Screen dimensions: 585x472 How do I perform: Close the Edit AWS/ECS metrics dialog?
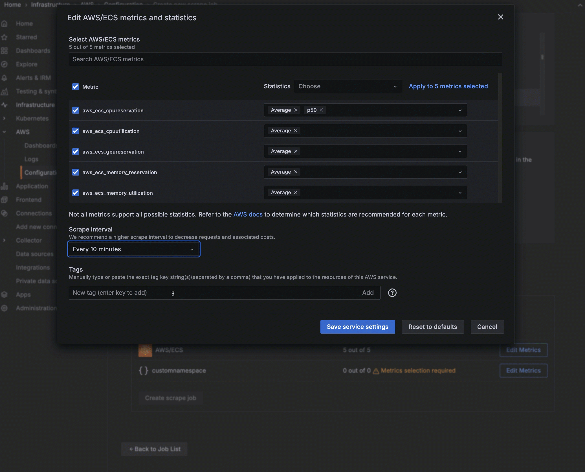point(500,17)
